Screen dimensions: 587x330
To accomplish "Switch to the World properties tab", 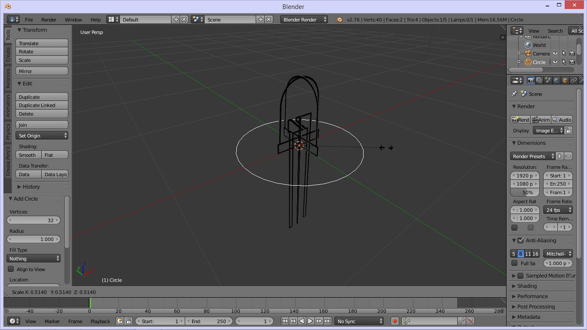I will click(556, 80).
